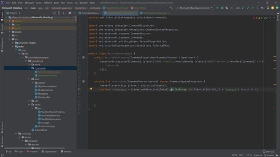Open the Minecraft Modding run configuration dropdown

click(x=194, y=8)
